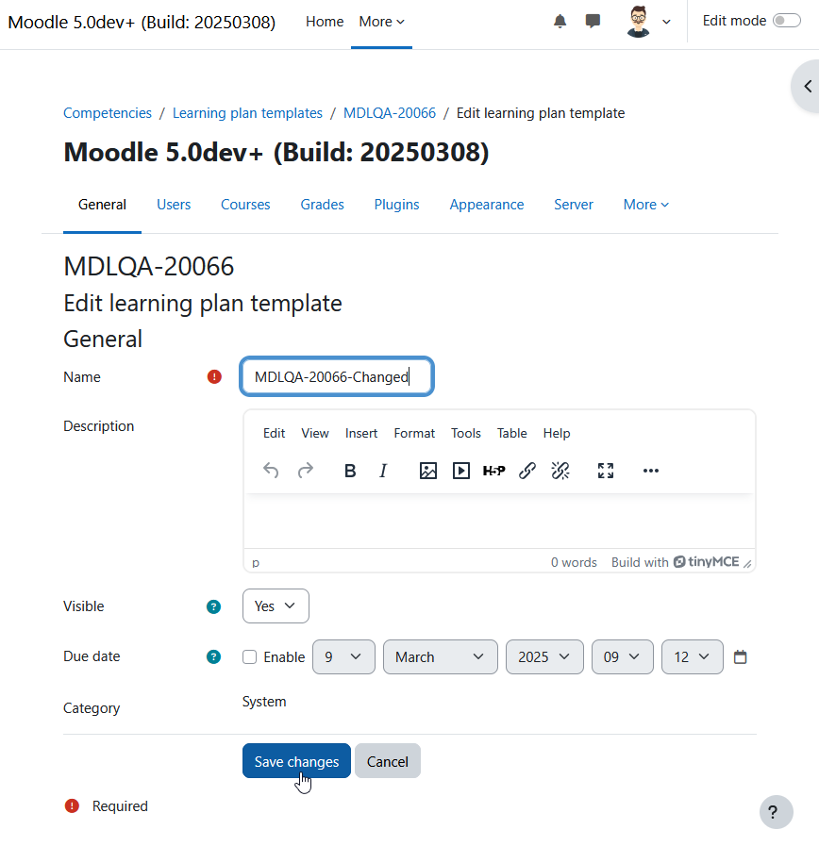Toggle Edit mode switch
Viewport: 819px width, 846px height.
pyautogui.click(x=787, y=21)
